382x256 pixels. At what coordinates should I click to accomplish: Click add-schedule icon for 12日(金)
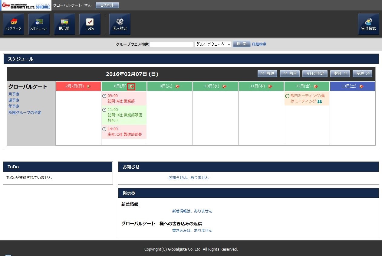pos(316,87)
